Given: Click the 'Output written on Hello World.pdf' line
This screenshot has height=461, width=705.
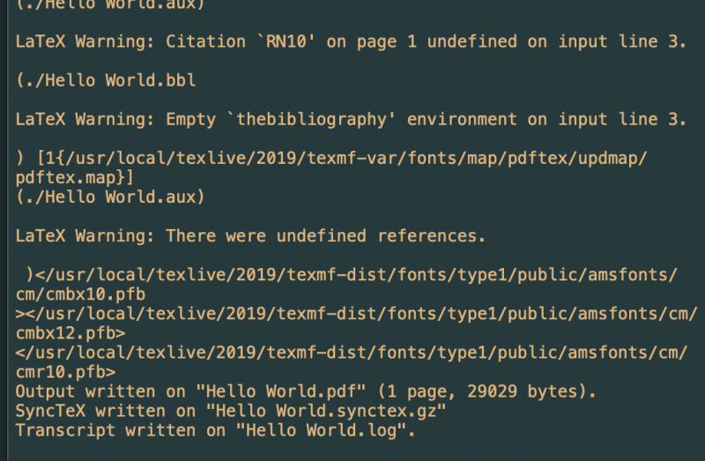Looking at the screenshot, I should coord(306,391).
